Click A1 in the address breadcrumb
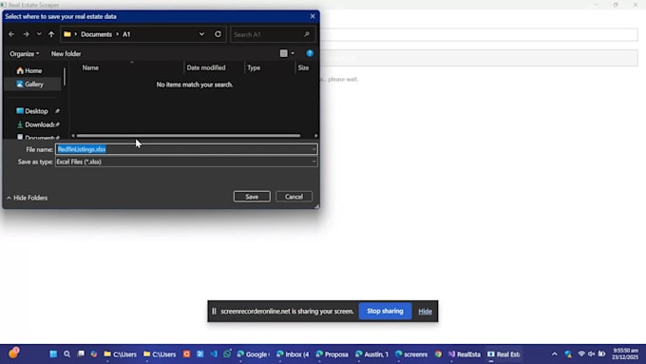The width and height of the screenshot is (646, 364). pos(126,34)
